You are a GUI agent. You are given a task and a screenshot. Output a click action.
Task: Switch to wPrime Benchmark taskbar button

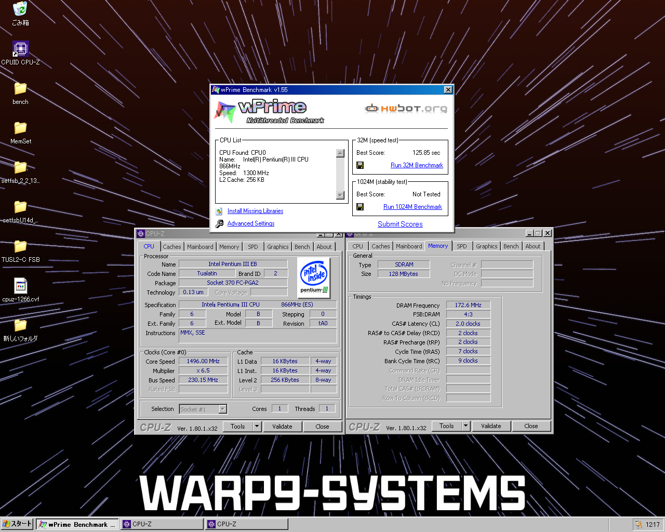coord(77,524)
